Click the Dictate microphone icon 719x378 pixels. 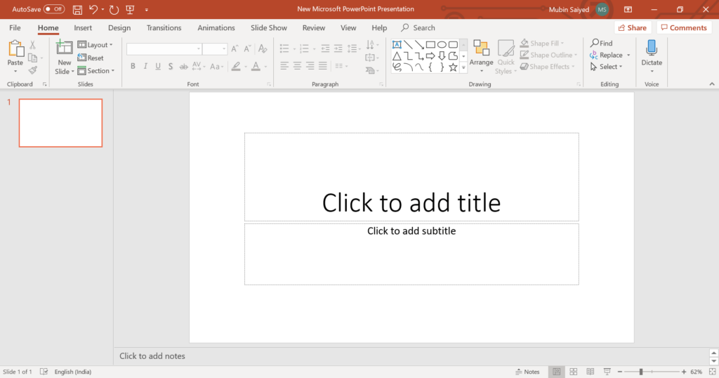coord(652,48)
